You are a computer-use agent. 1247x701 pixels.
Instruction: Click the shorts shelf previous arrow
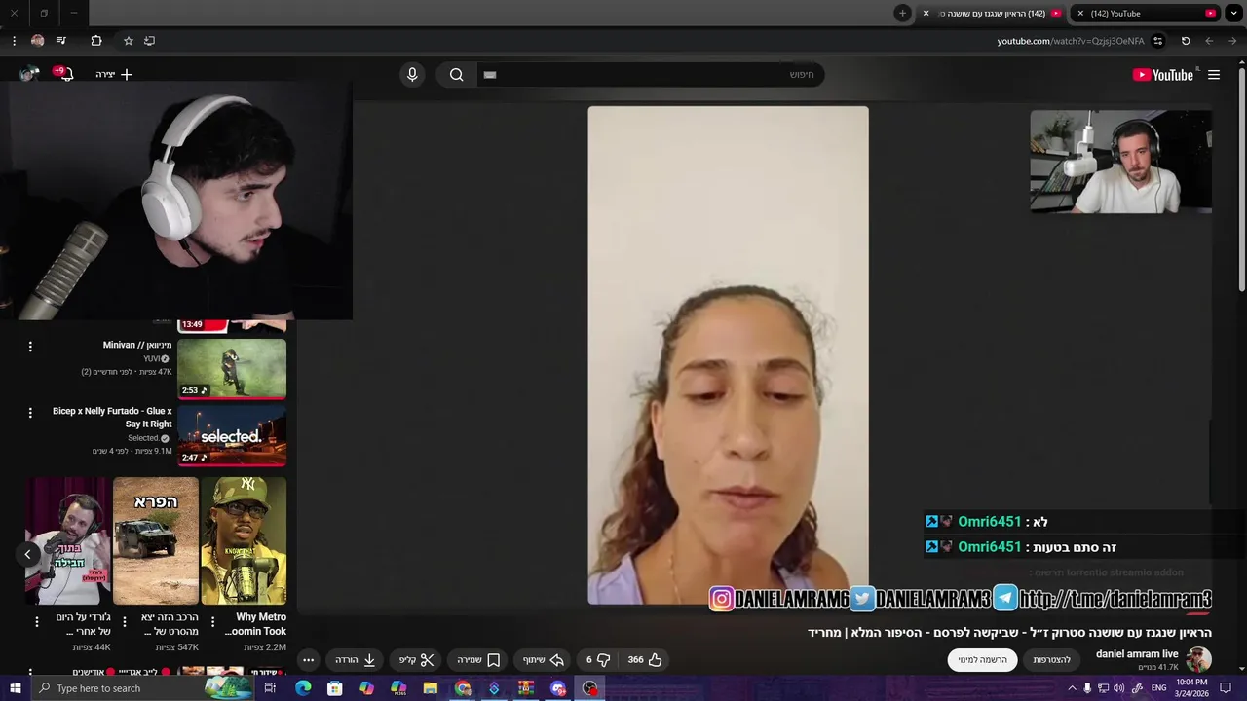[27, 554]
